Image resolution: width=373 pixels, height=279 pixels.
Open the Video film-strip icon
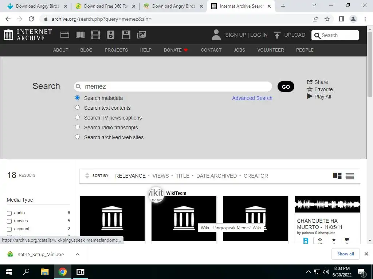[95, 35]
